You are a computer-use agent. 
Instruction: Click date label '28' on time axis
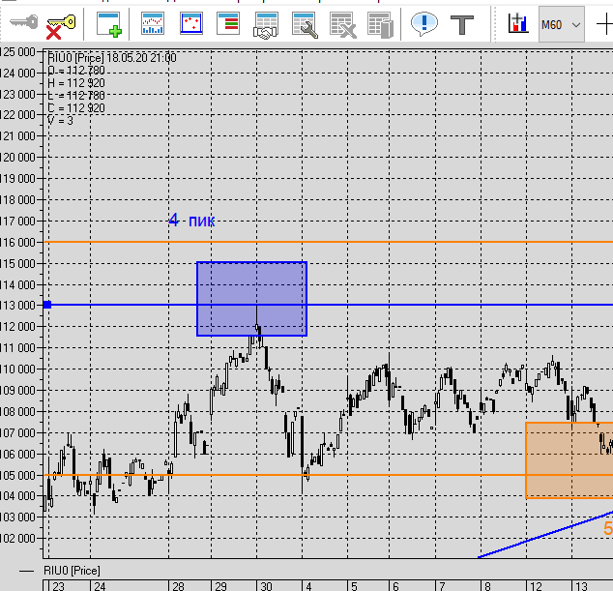coord(178,586)
